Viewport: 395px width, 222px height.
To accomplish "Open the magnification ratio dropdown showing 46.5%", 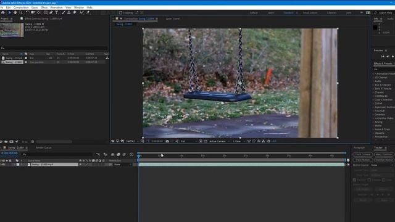I will (132, 141).
